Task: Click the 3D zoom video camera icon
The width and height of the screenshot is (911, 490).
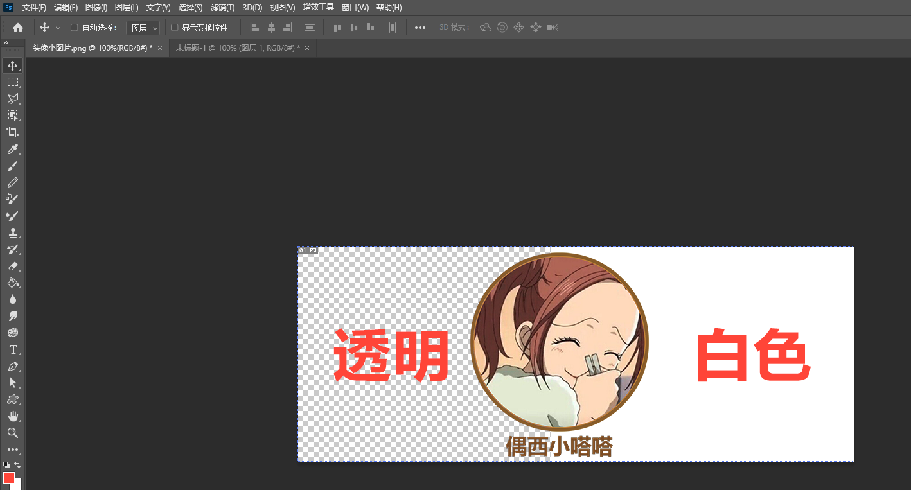Action: coord(553,28)
